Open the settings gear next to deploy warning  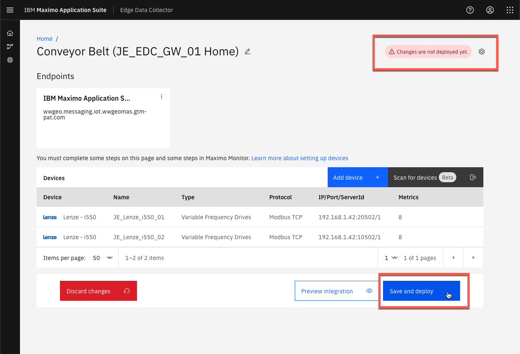click(482, 52)
